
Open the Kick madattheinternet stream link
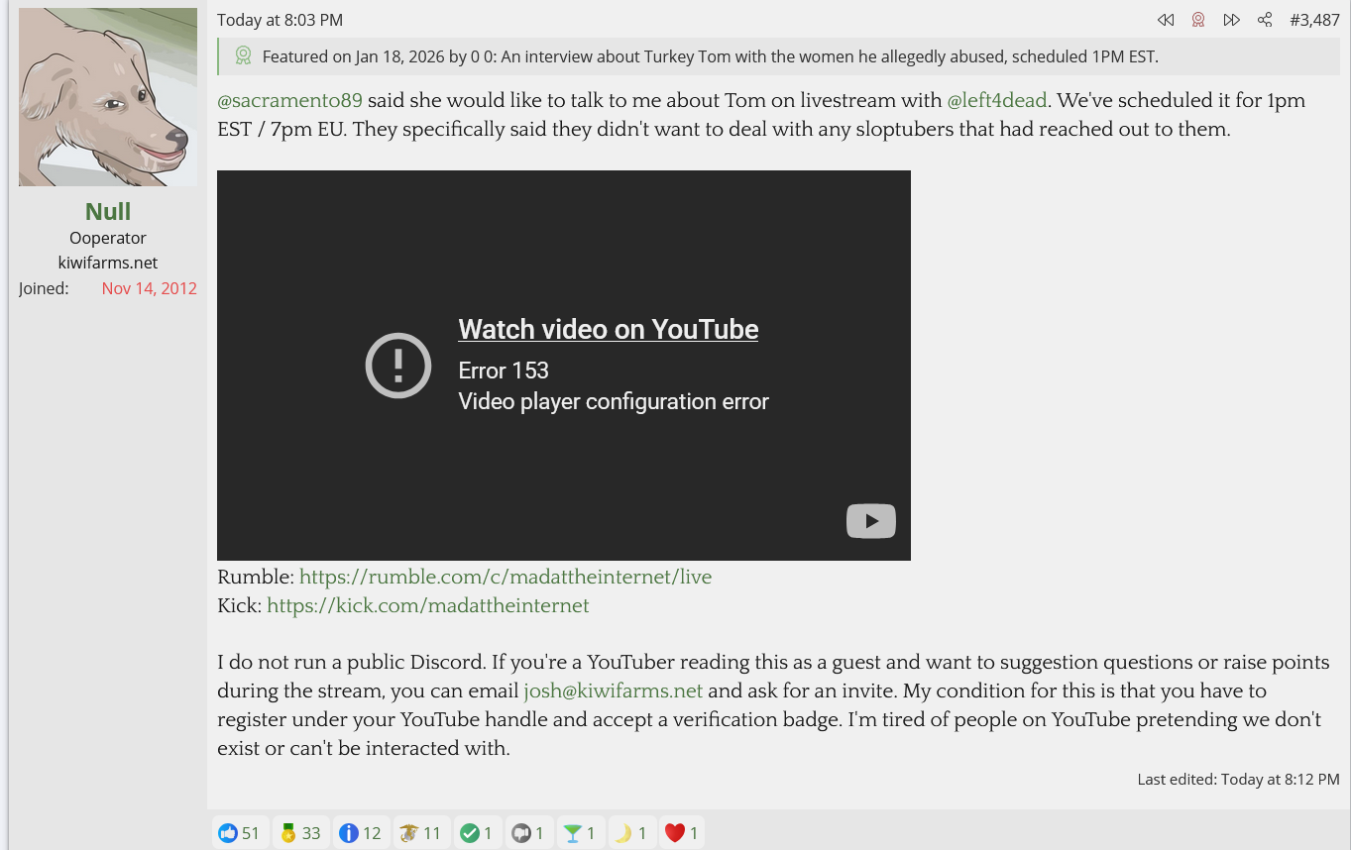(x=428, y=605)
